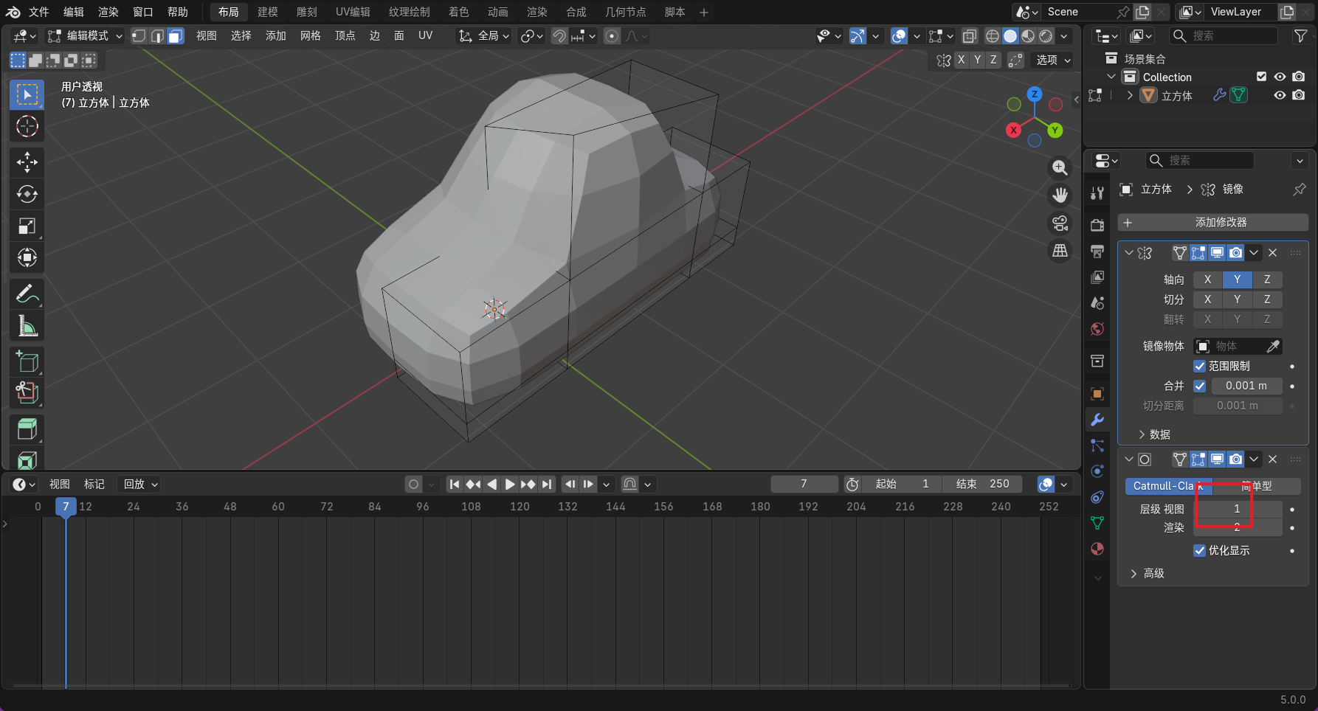
Task: Select the Measure tool
Action: (27, 325)
